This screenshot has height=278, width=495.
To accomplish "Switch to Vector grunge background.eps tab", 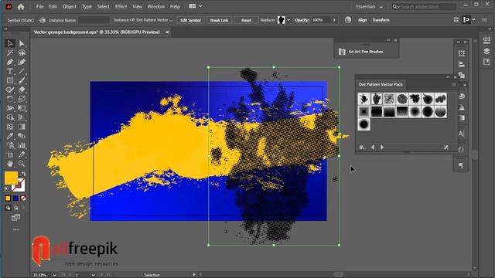I will tap(97, 32).
